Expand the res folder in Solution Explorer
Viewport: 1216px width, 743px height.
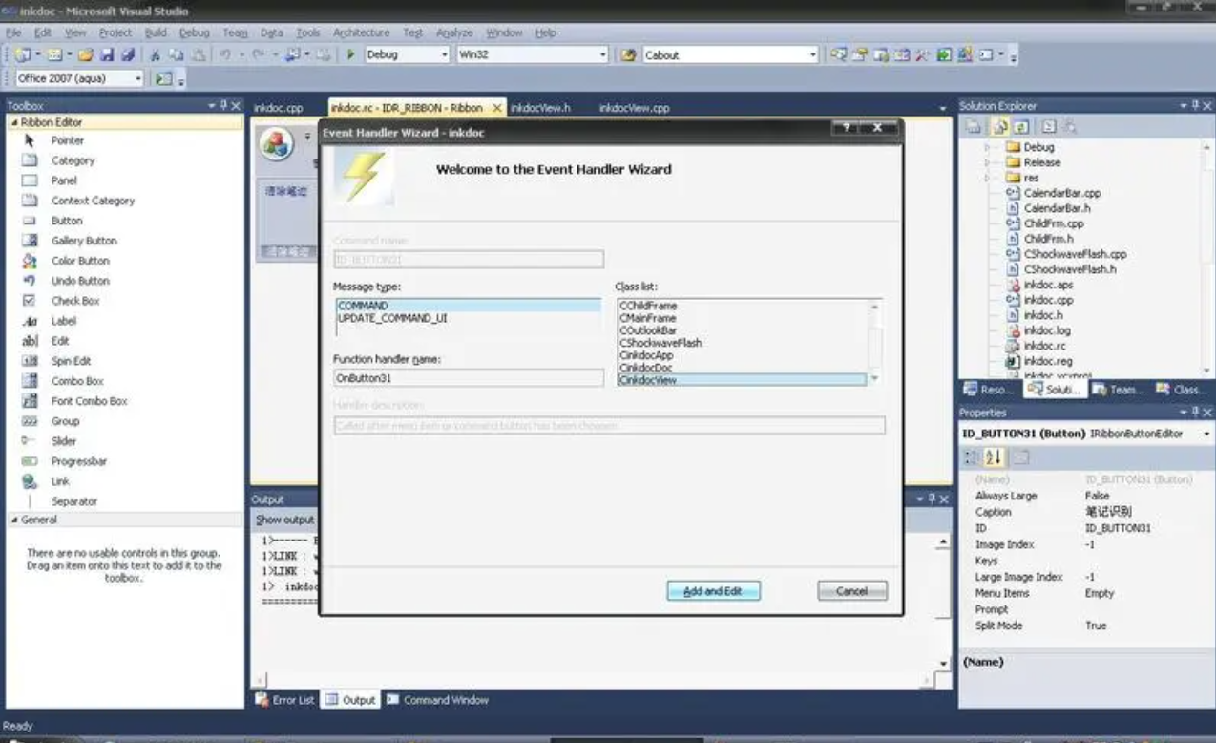tap(988, 178)
